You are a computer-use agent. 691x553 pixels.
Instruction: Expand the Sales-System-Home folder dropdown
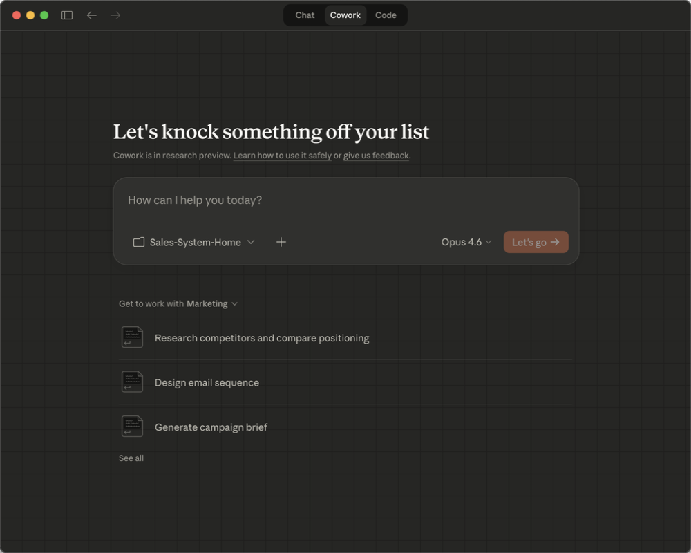pos(251,242)
